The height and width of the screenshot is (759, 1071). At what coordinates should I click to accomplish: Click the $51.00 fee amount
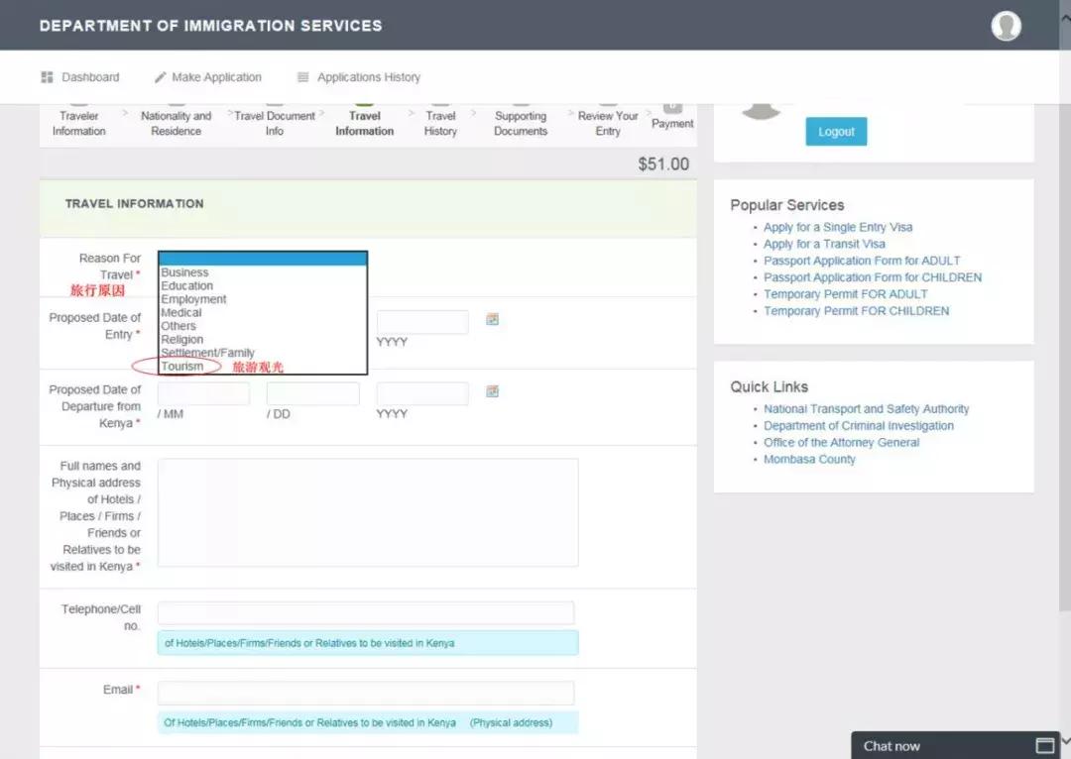pyautogui.click(x=663, y=163)
